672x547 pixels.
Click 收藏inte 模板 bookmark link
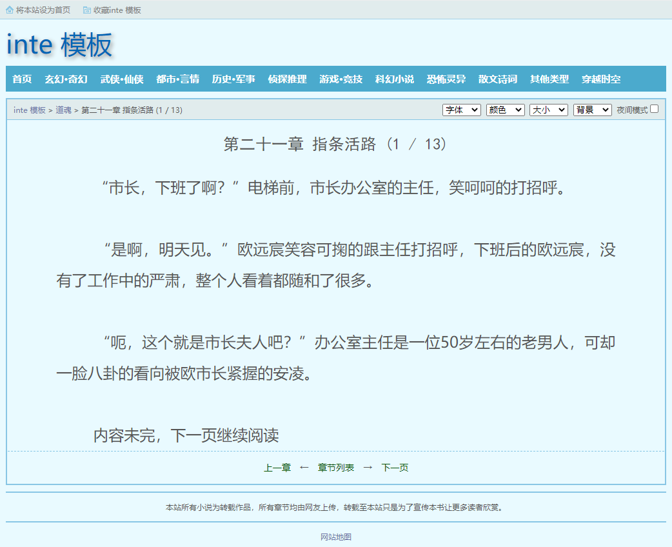[x=117, y=10]
